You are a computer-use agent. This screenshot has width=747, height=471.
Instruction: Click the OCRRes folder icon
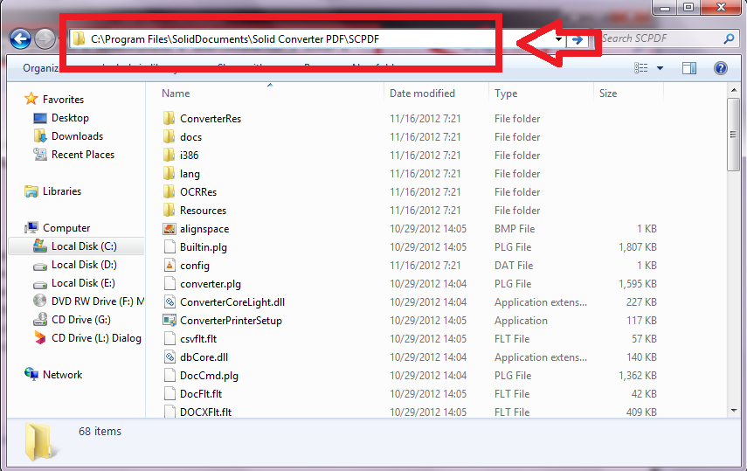point(169,191)
